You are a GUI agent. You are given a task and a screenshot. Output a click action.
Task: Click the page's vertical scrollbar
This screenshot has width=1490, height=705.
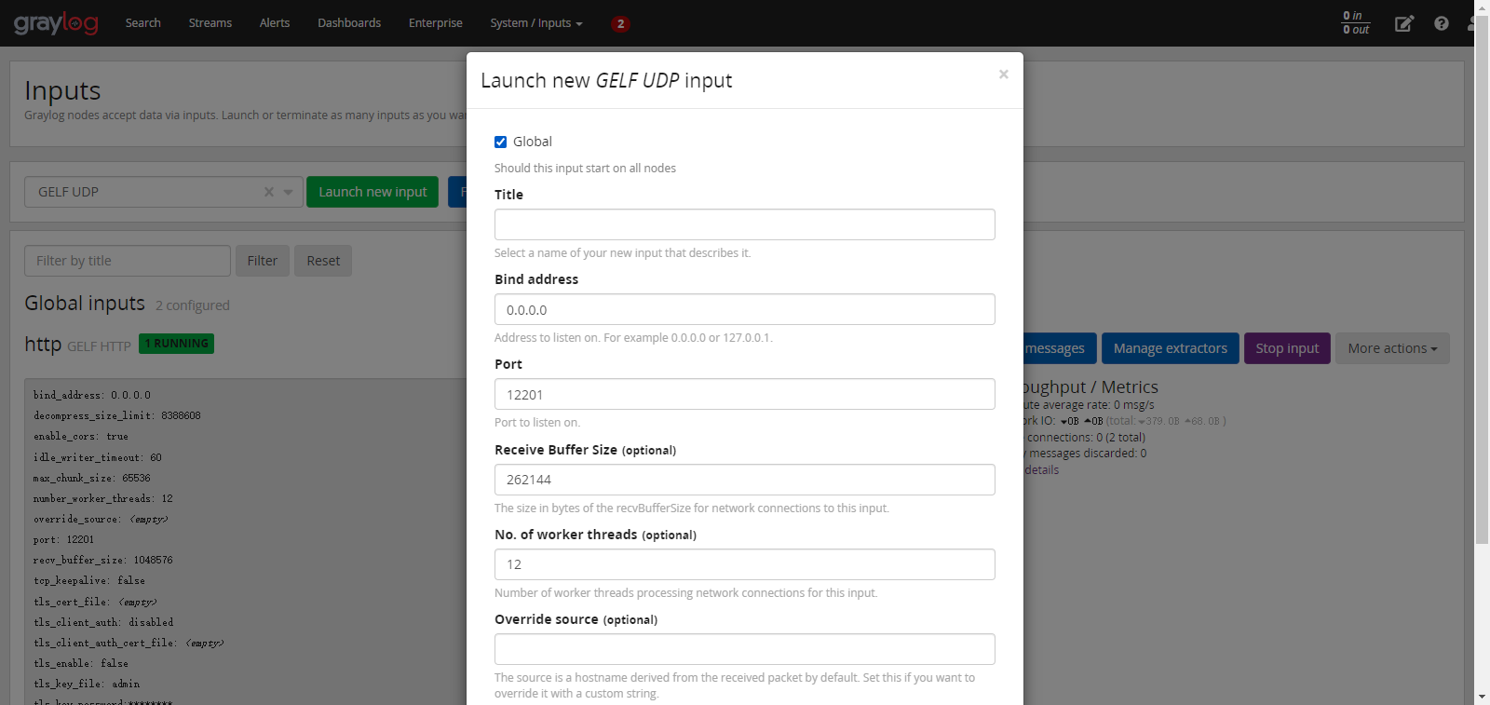pyautogui.click(x=1482, y=279)
